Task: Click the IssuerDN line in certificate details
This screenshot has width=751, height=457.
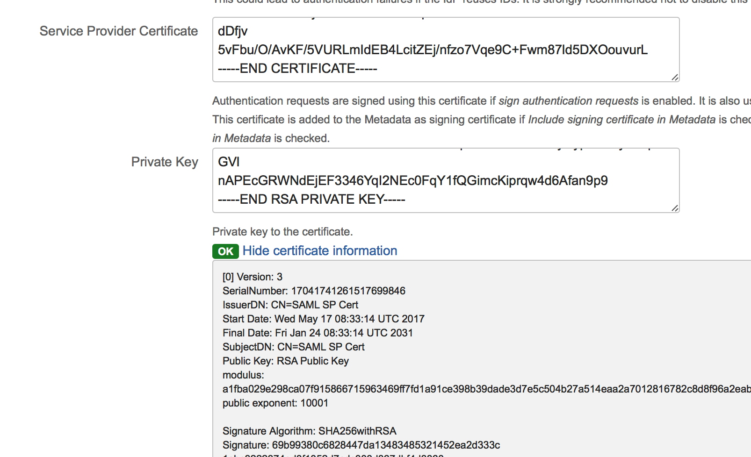Action: [x=290, y=305]
